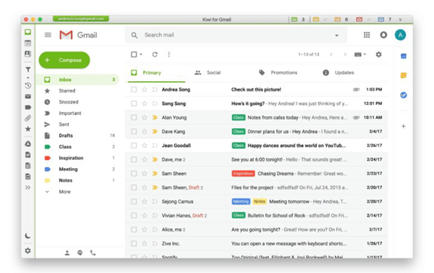The height and width of the screenshot is (273, 434).
Task: Switch to Social tab
Action: 208,72
